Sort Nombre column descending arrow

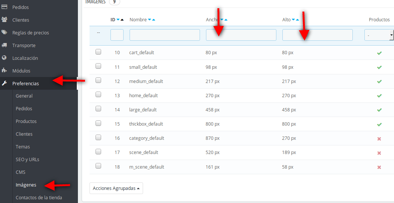[x=149, y=20]
